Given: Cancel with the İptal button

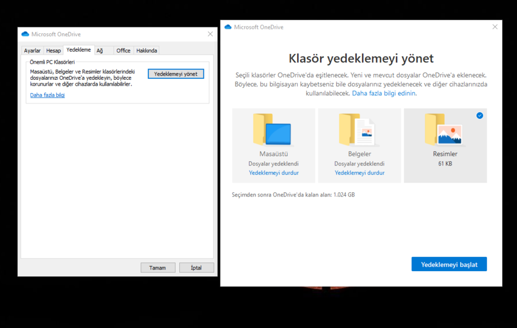Looking at the screenshot, I should point(196,268).
